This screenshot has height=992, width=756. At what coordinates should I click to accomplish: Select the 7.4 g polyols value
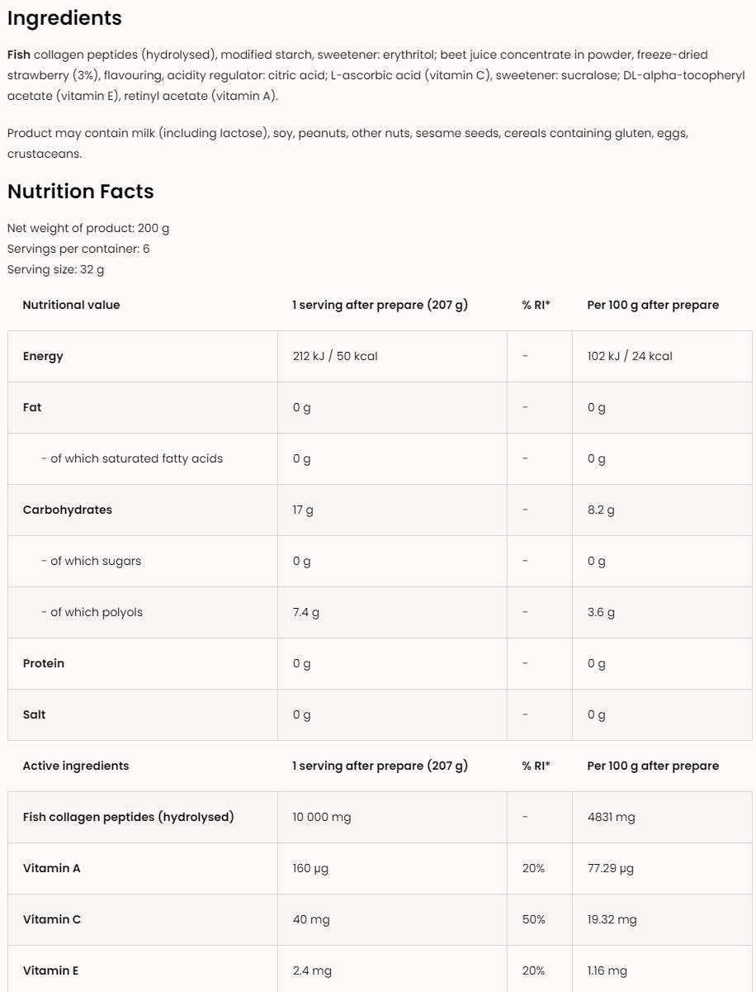(x=306, y=612)
